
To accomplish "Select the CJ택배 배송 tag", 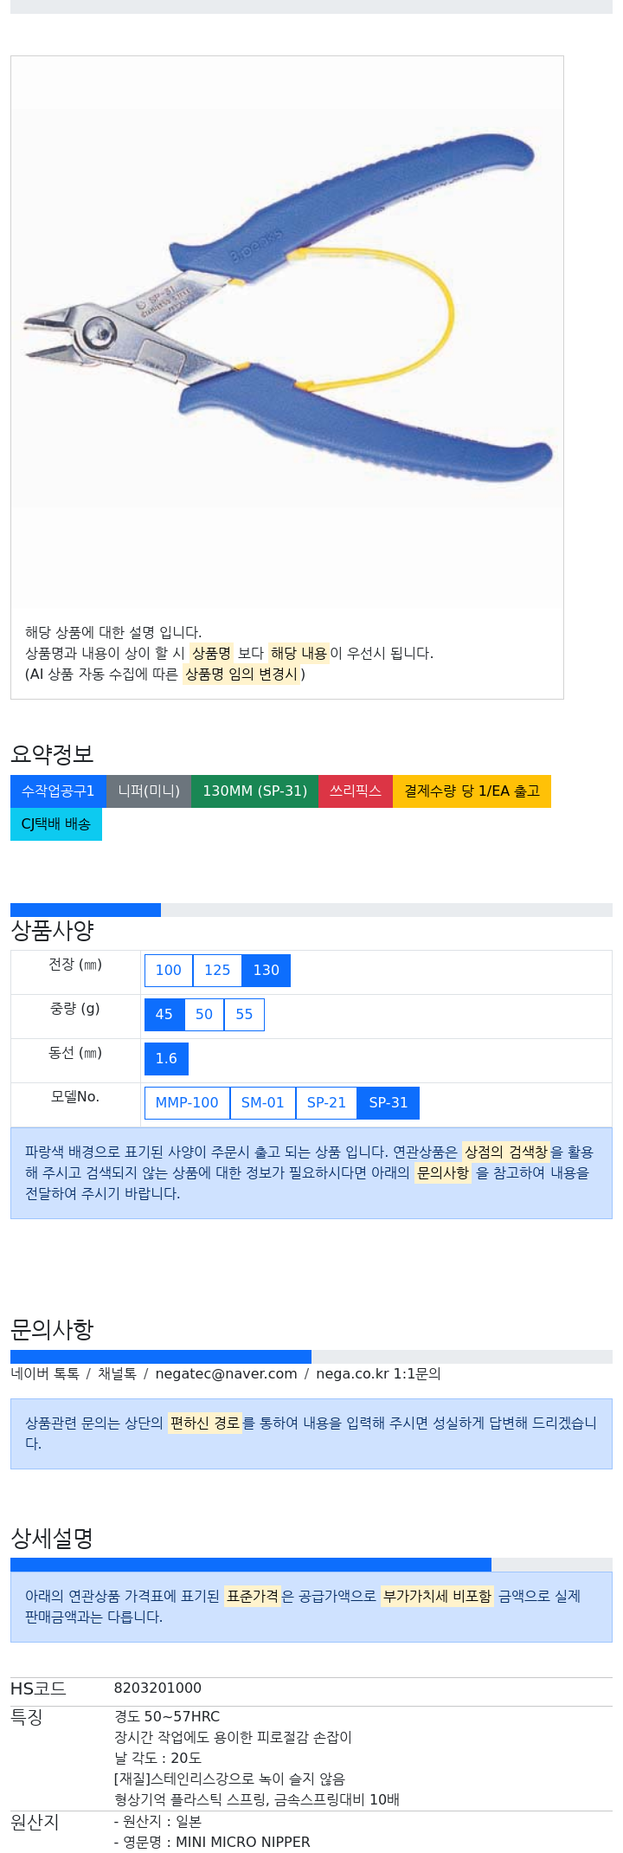I will pyautogui.click(x=56, y=823).
